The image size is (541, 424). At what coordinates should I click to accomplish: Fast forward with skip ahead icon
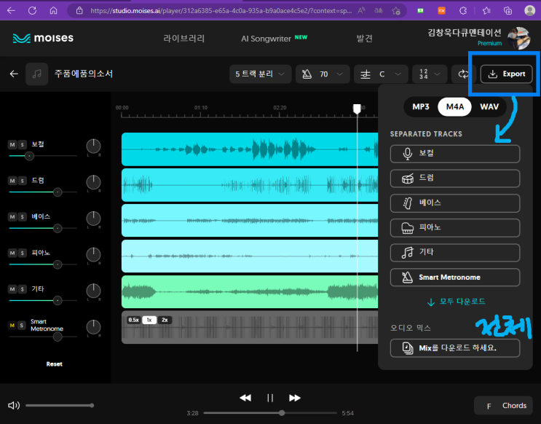point(295,398)
